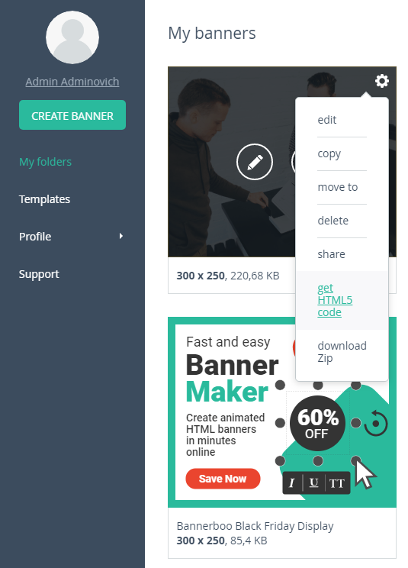Open Admin Adminovich profile link
408x568 pixels.
click(x=72, y=82)
